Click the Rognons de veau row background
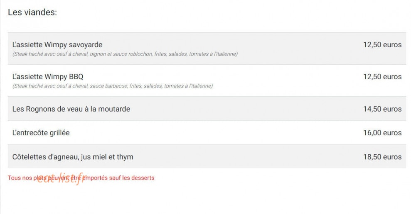411x214 pixels. (x=207, y=109)
